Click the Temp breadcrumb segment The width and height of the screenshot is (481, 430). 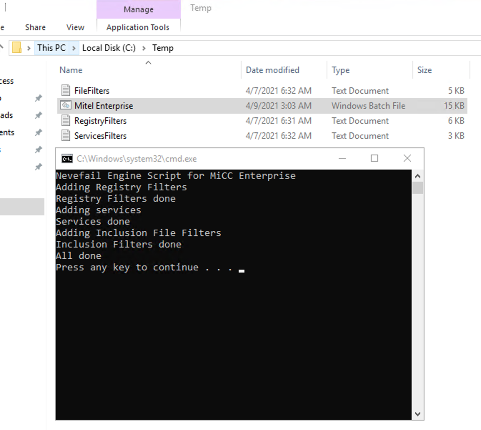pyautogui.click(x=163, y=48)
